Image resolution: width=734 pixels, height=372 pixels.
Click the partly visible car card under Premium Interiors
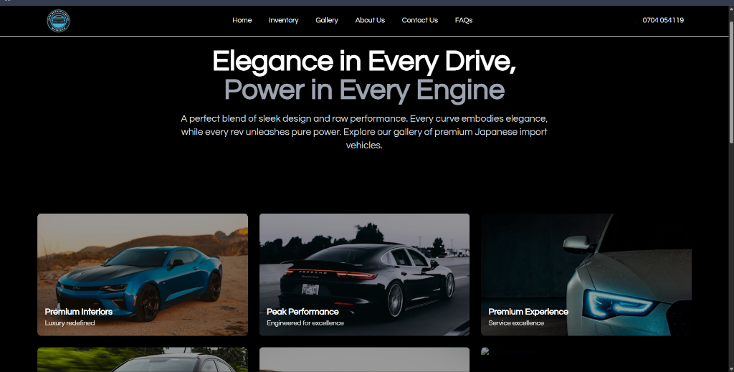tap(143, 359)
